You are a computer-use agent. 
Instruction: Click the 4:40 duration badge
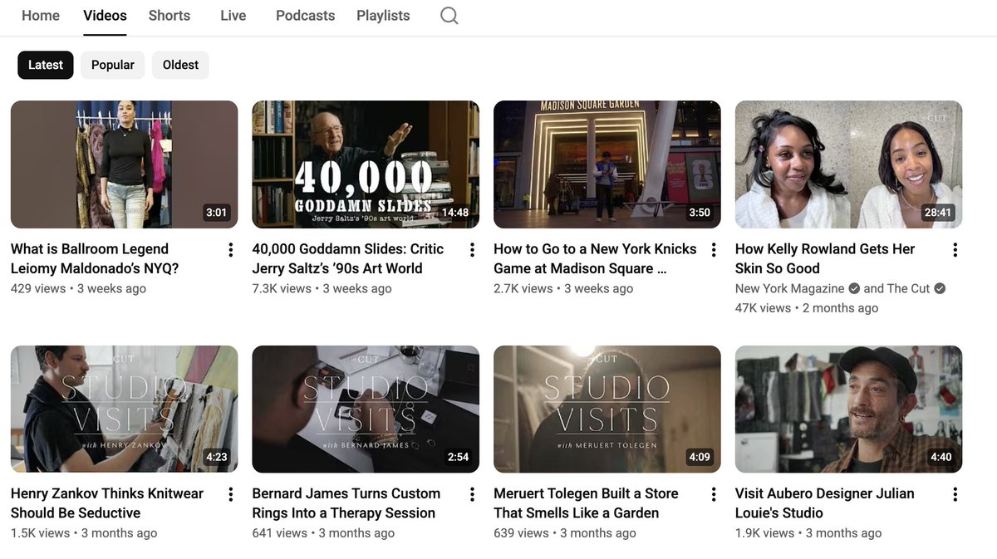coord(941,457)
